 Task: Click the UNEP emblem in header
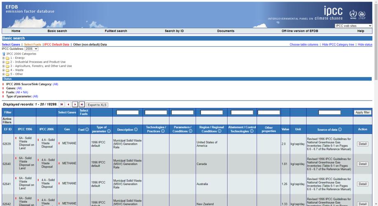(x=362, y=14)
